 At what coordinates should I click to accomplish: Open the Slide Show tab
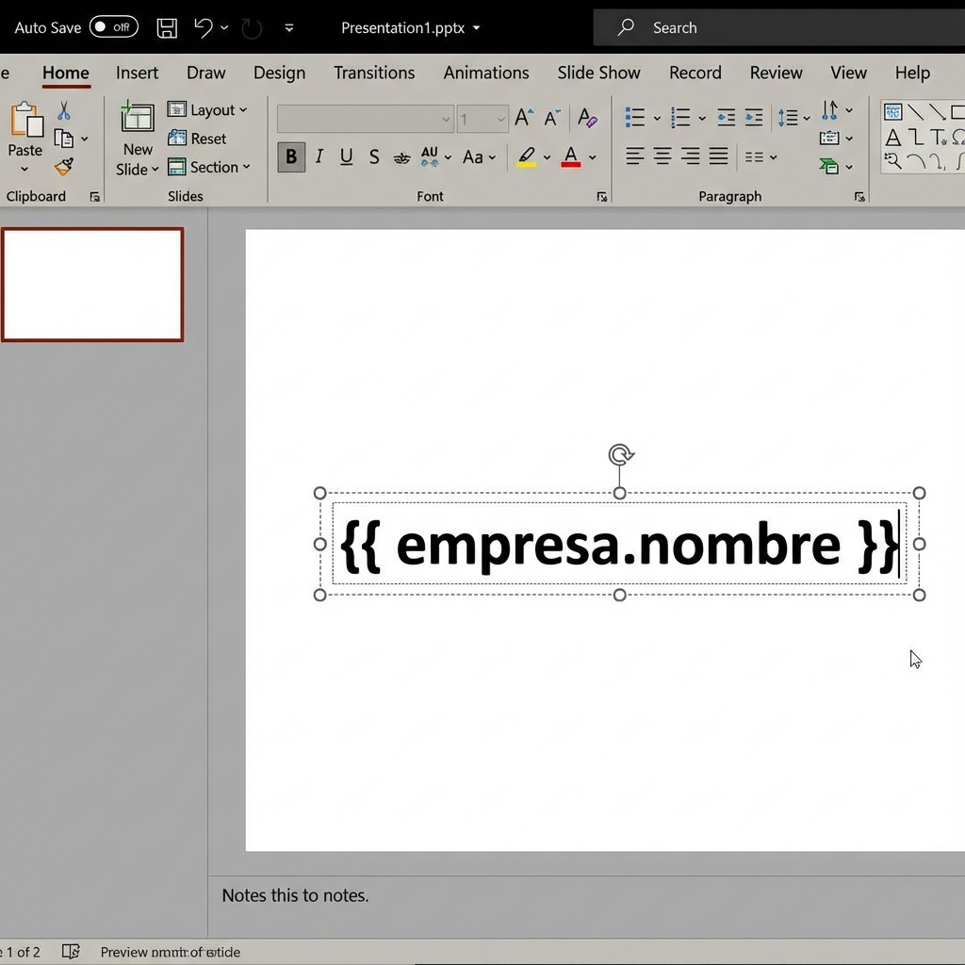pos(599,73)
